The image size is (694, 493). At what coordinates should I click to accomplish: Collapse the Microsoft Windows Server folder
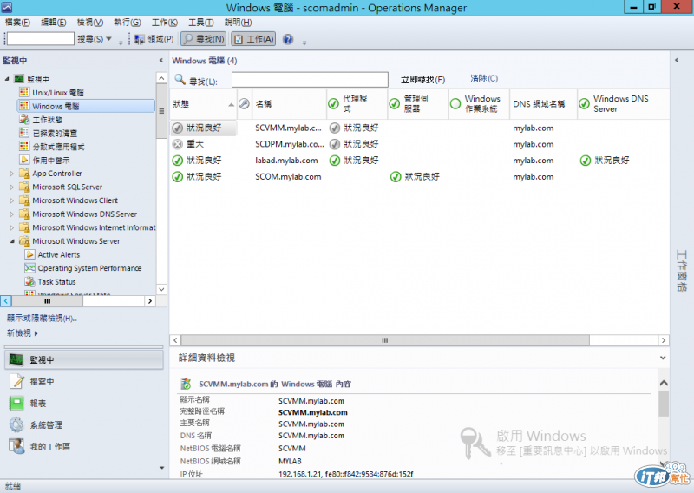coord(12,241)
